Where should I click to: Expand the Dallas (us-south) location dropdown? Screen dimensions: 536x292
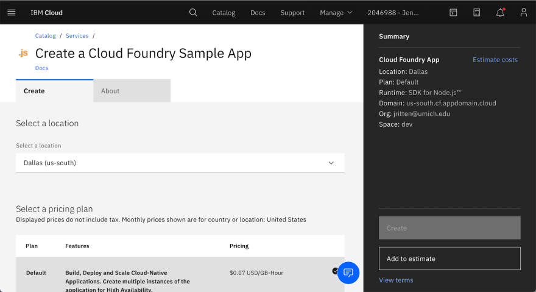click(x=180, y=163)
